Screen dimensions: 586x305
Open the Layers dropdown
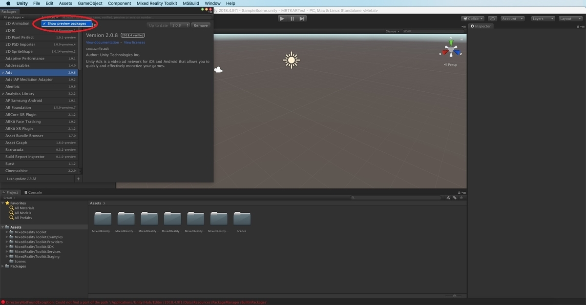click(x=542, y=19)
